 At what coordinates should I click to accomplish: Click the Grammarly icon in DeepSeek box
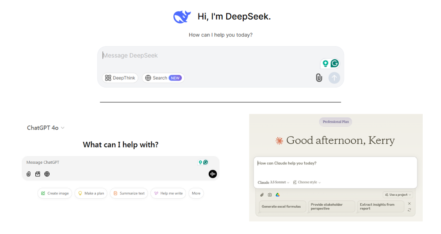tap(334, 63)
